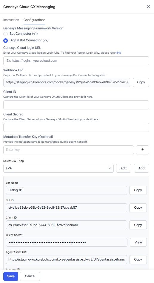154x283 pixels.
Task: Copy the Bot Name DialogGPT
Action: coord(138,190)
